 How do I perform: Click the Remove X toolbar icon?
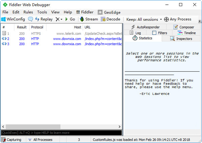58,19
